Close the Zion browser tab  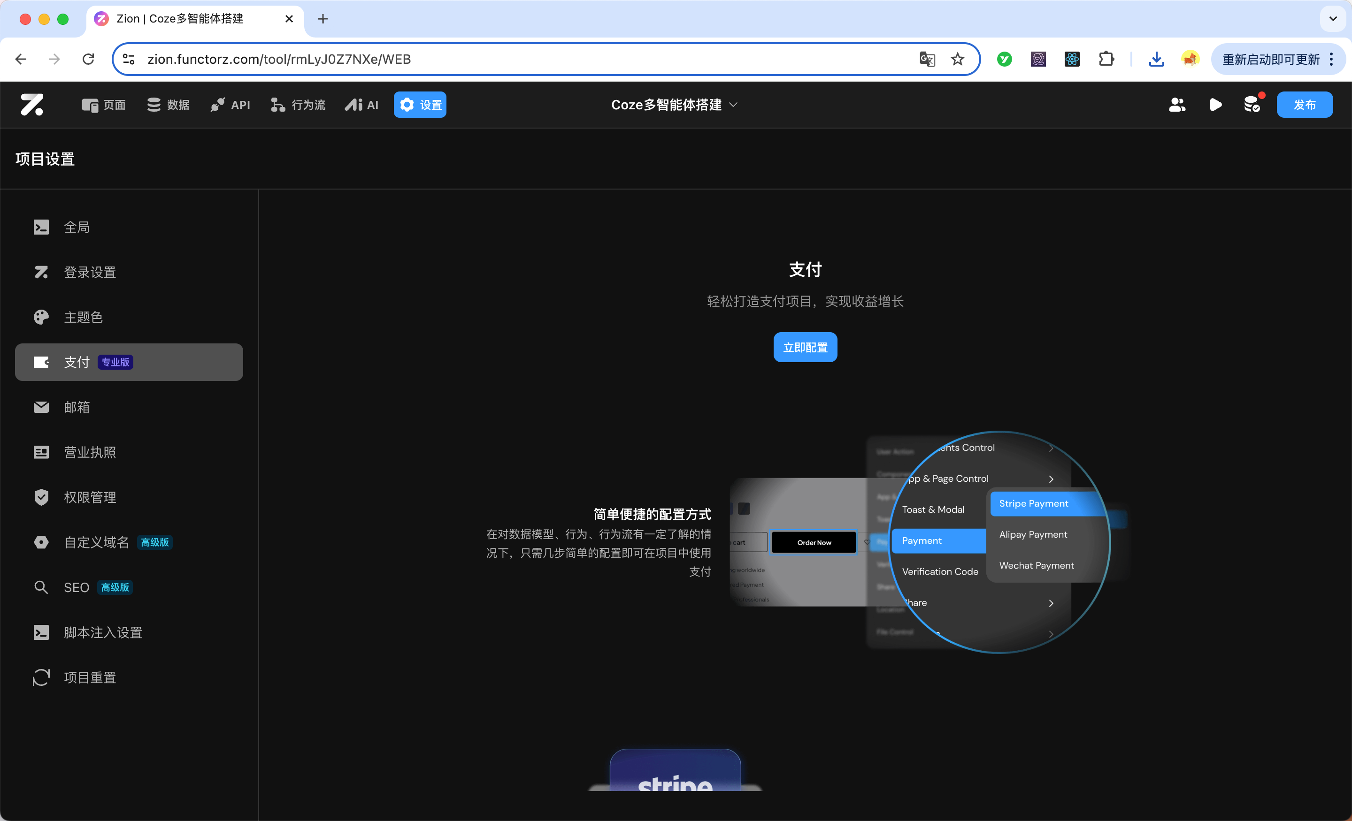pos(289,19)
